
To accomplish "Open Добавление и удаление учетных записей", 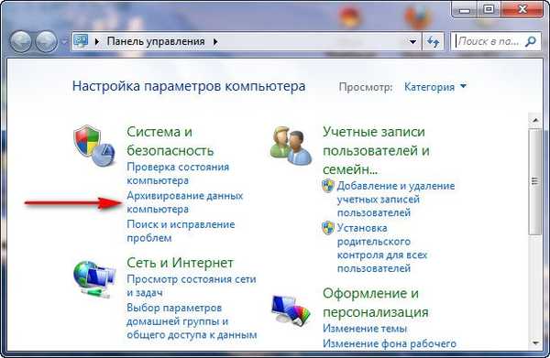I will [x=396, y=199].
